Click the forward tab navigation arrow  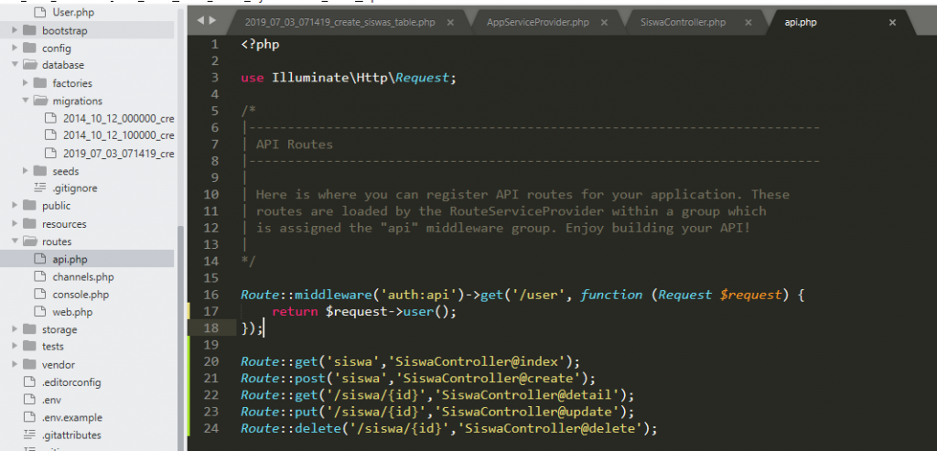(213, 20)
